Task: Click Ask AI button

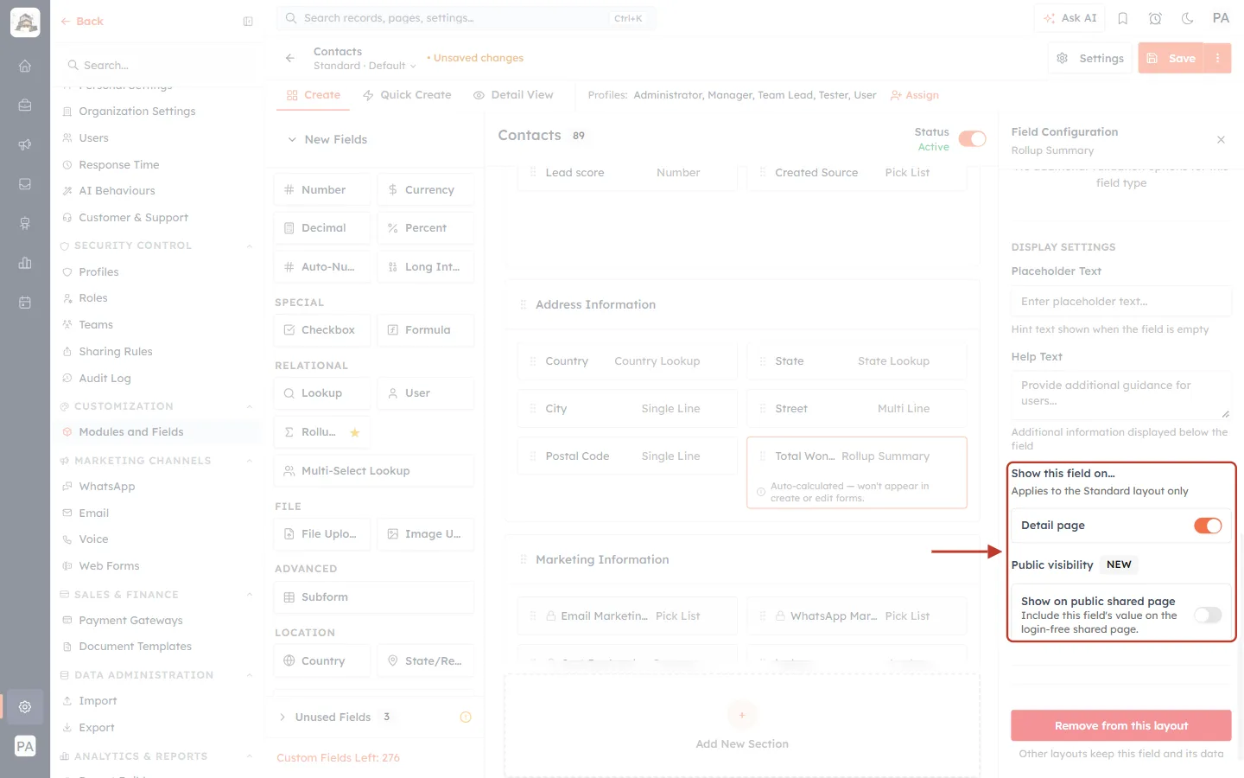Action: [1069, 18]
